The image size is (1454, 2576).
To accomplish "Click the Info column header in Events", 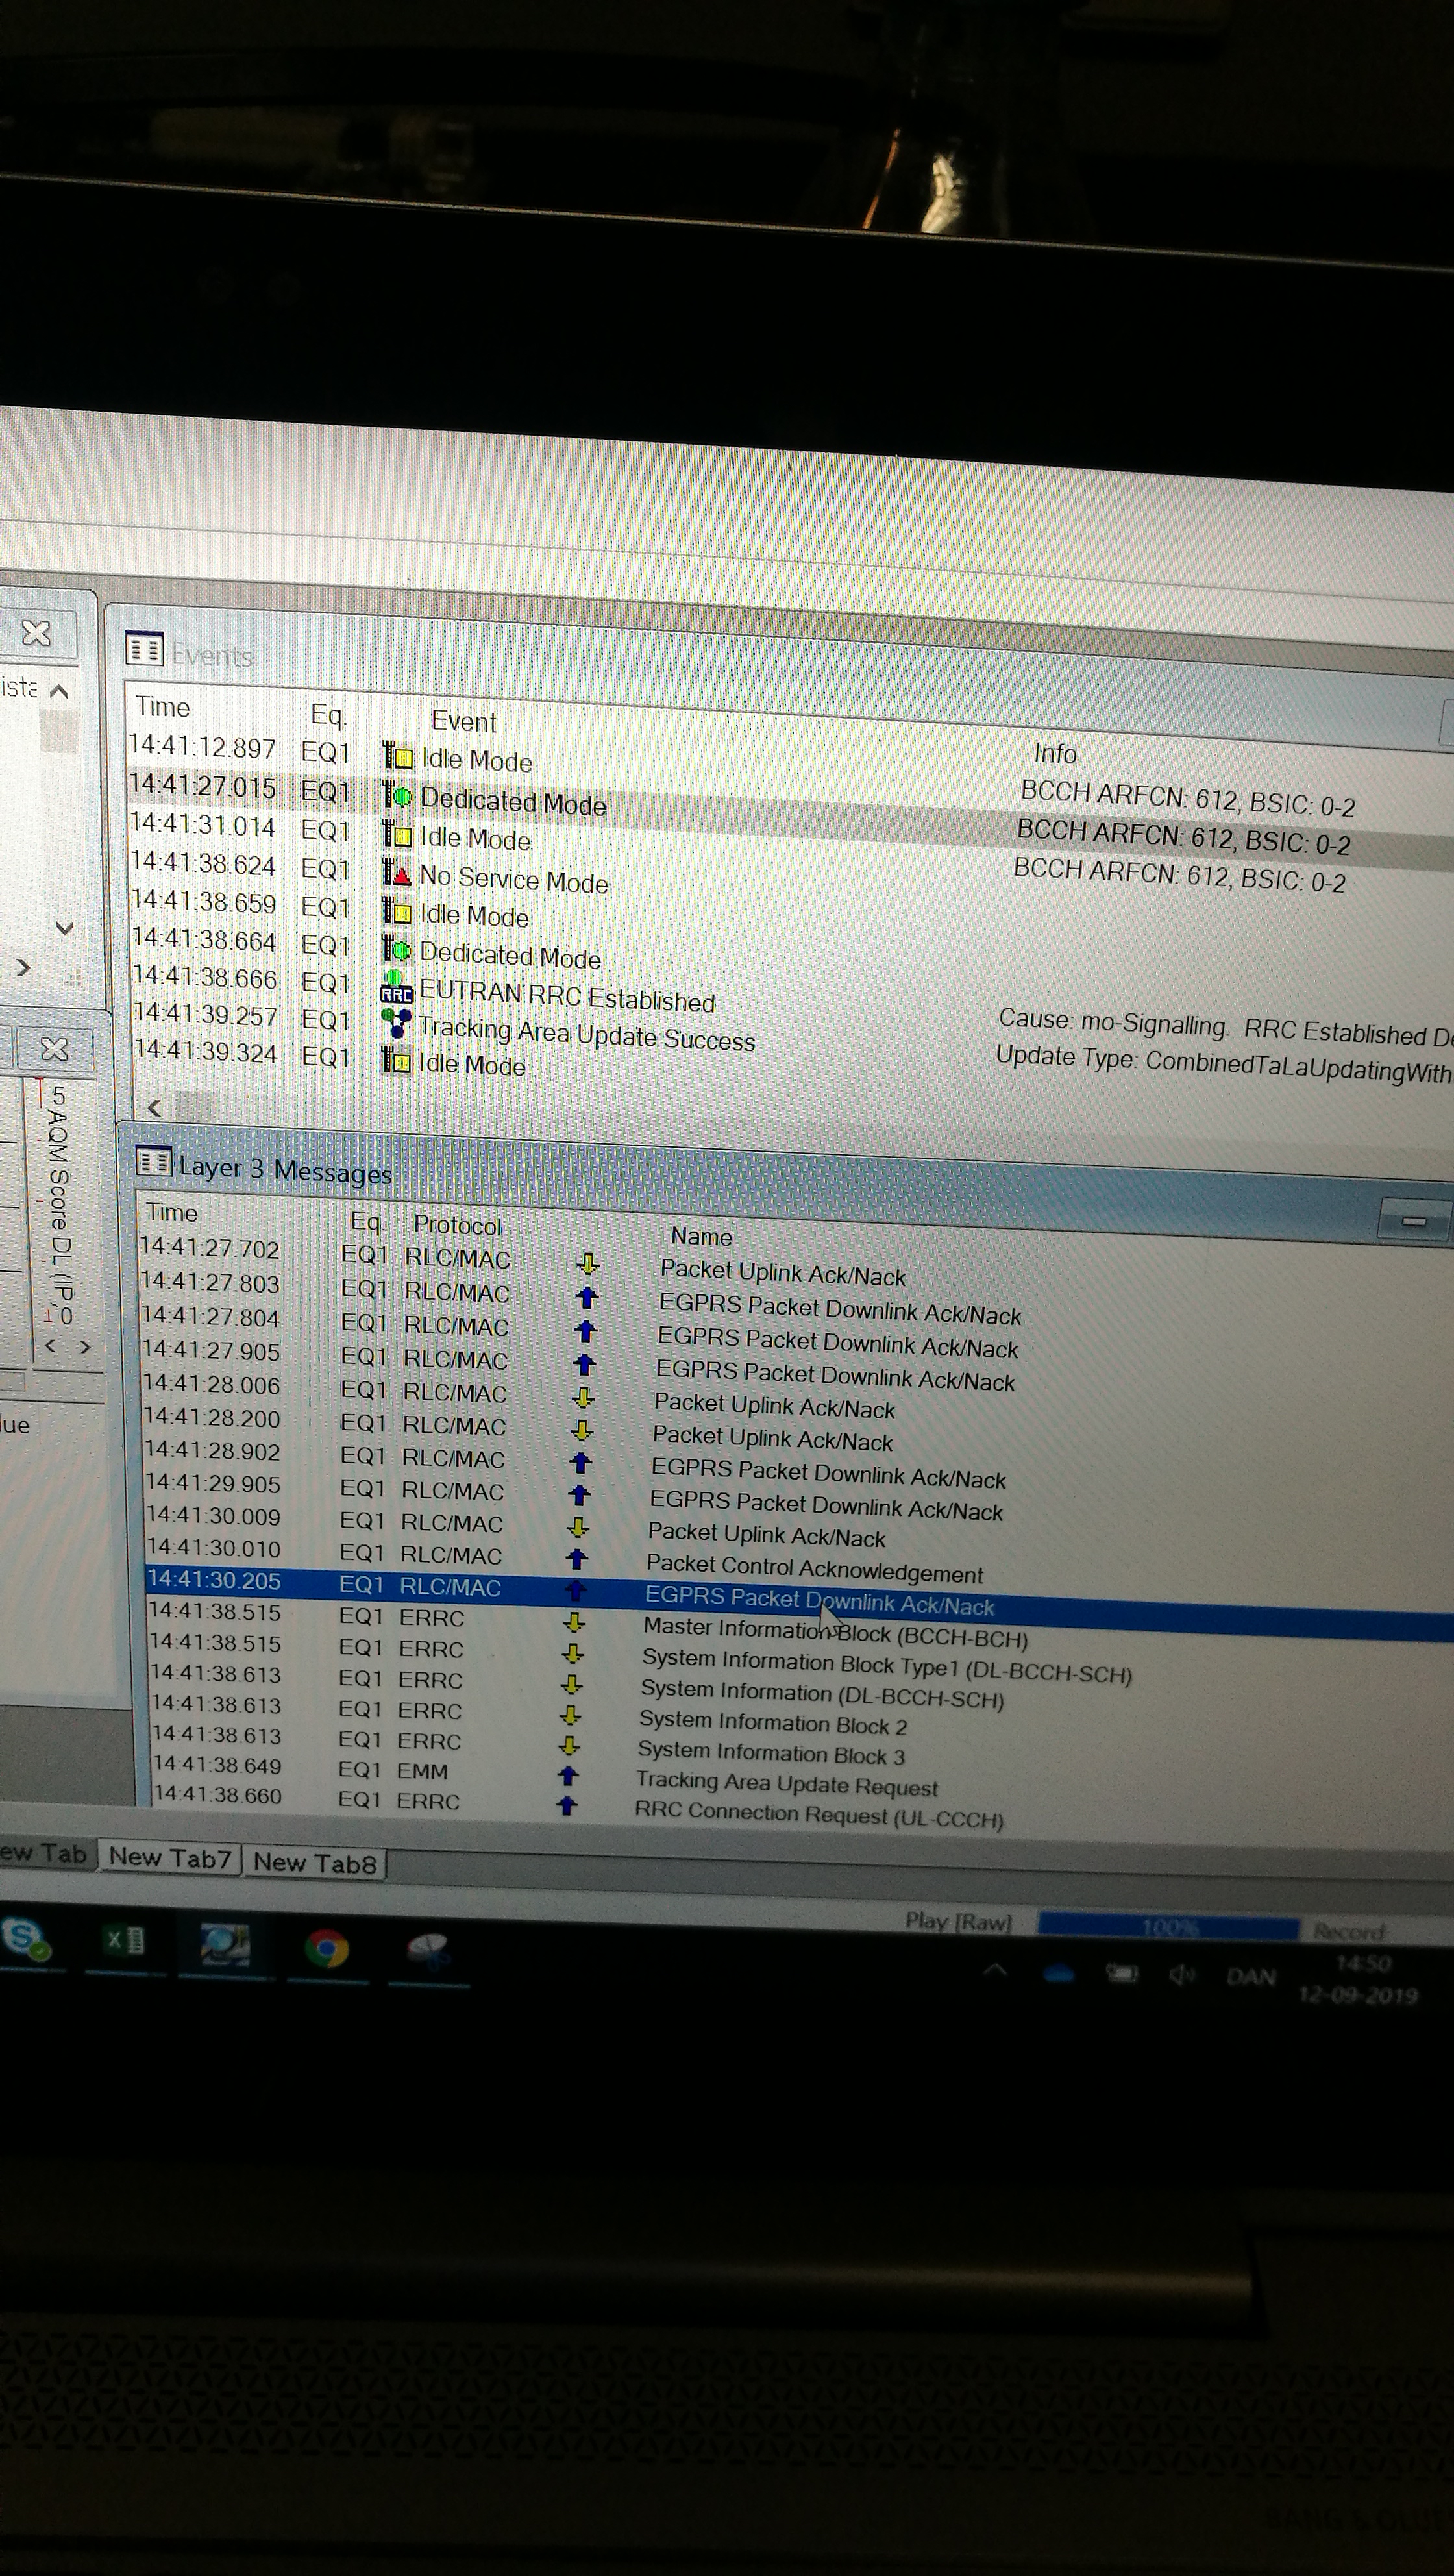I will (1055, 753).
